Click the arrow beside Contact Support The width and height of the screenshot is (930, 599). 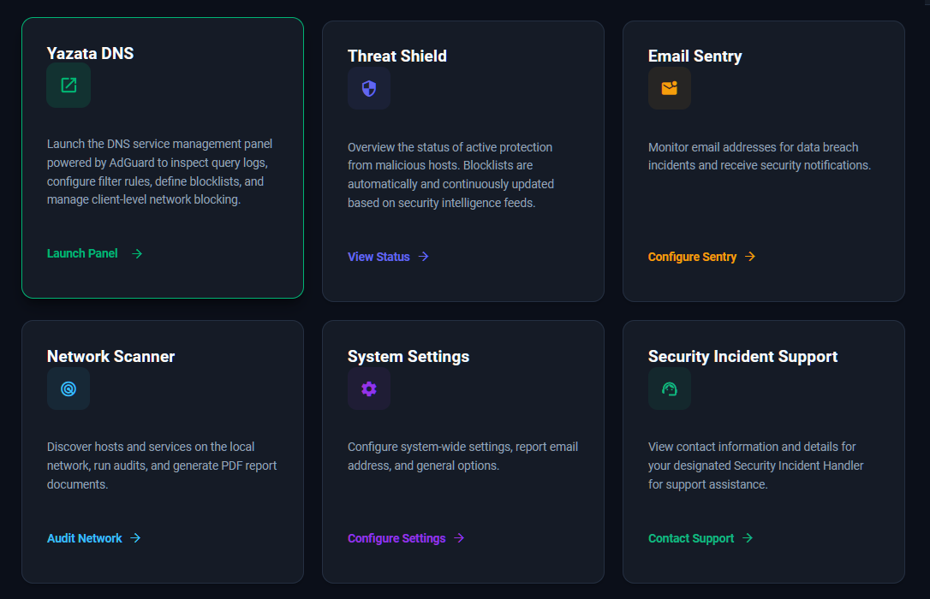click(x=748, y=538)
